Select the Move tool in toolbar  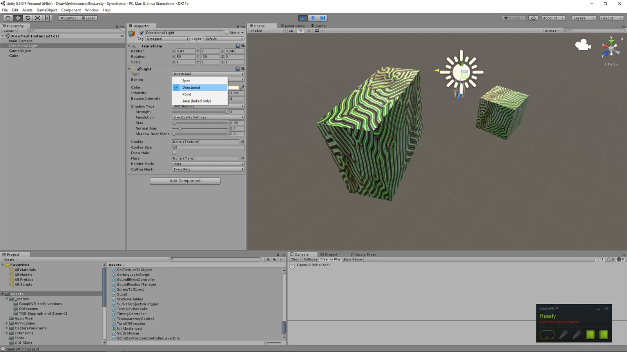pos(18,18)
